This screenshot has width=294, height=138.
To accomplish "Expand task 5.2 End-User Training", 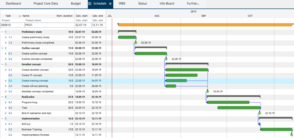I will pyautogui.click(x=6, y=130).
